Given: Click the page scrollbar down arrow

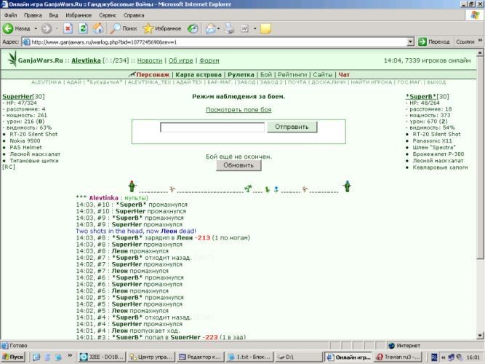Looking at the screenshot, I should (x=480, y=336).
